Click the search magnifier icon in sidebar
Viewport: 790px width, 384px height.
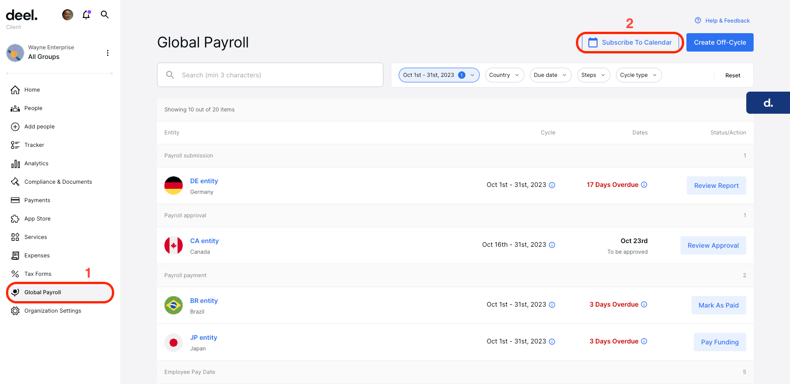click(x=105, y=15)
